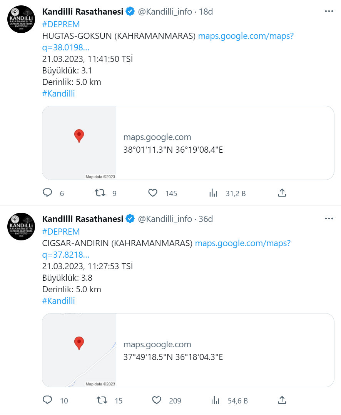Click the #Kandilli hashtag in the second tweet
This screenshot has width=341, height=415.
coord(59,301)
